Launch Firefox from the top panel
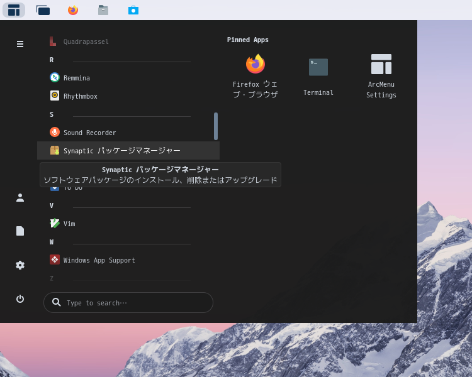The width and height of the screenshot is (472, 377). [73, 10]
